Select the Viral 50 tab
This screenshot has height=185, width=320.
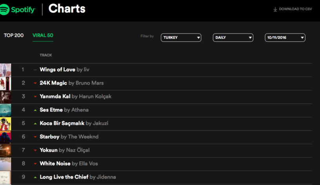[x=43, y=36]
